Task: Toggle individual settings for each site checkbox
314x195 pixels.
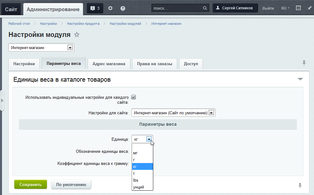Action: pyautogui.click(x=134, y=97)
